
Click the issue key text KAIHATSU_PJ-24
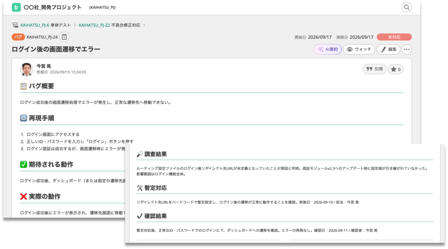[x=42, y=37]
